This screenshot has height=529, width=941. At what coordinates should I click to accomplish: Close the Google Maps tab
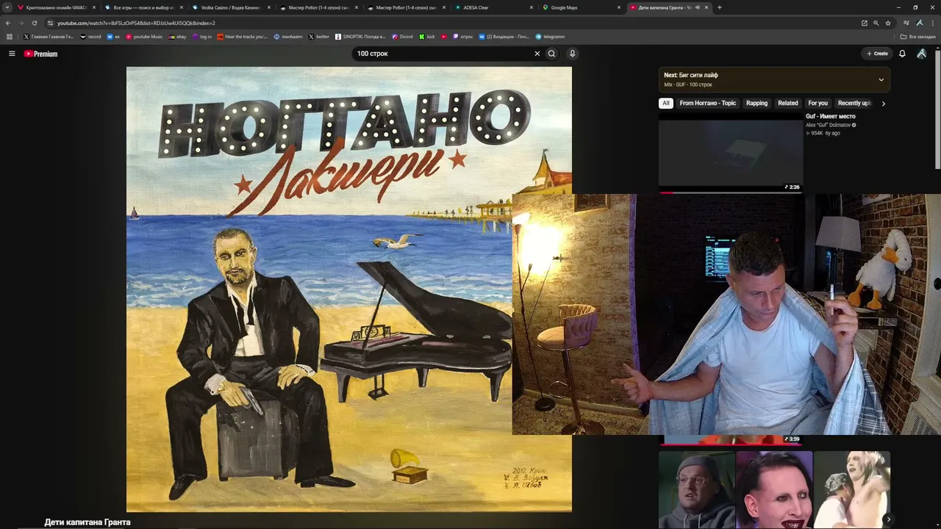pos(619,7)
